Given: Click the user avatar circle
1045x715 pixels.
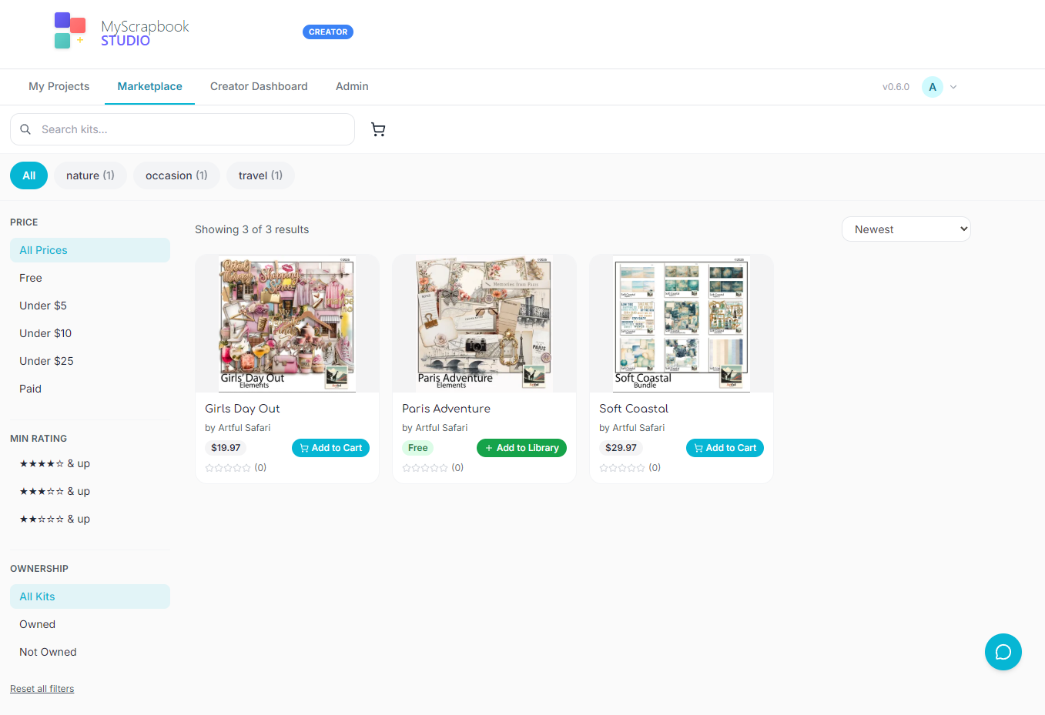Looking at the screenshot, I should pyautogui.click(x=933, y=86).
